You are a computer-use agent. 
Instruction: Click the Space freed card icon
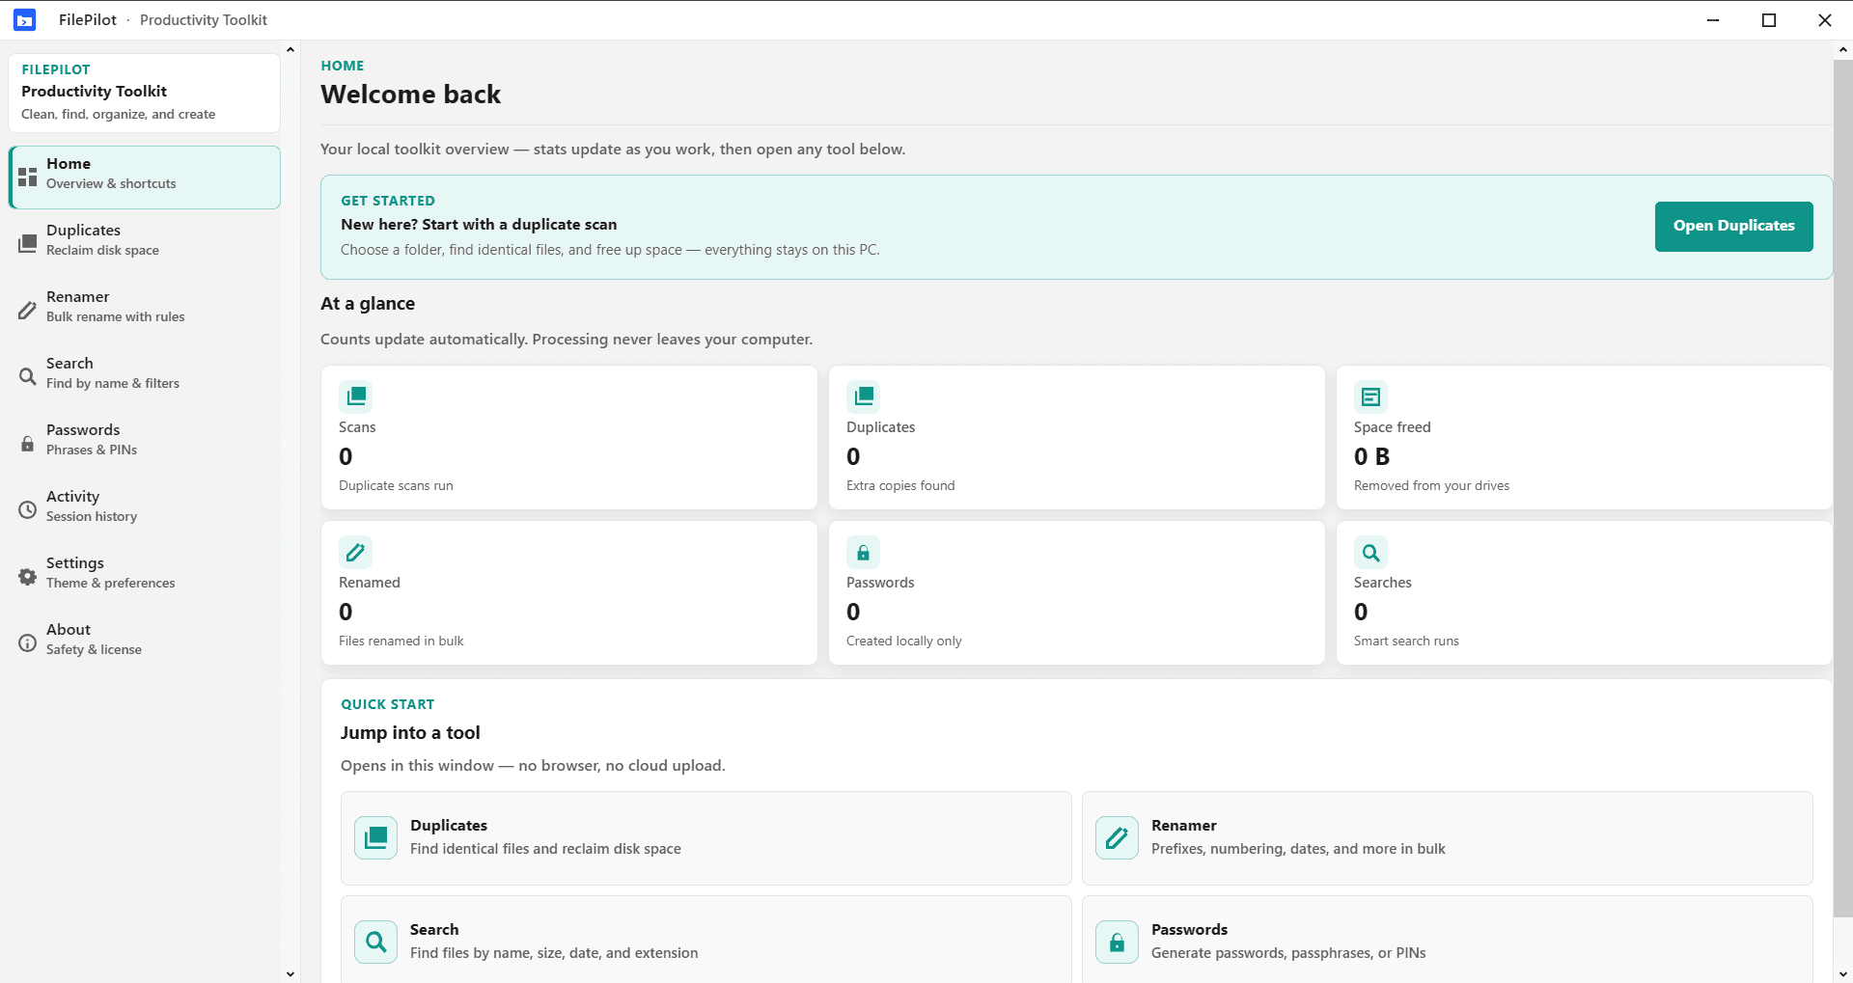pyautogui.click(x=1370, y=396)
